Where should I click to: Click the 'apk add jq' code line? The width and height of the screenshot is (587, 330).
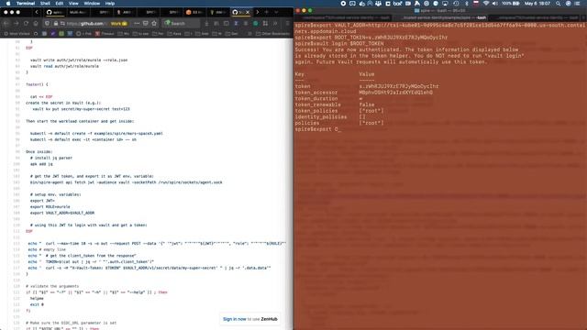tap(41, 164)
